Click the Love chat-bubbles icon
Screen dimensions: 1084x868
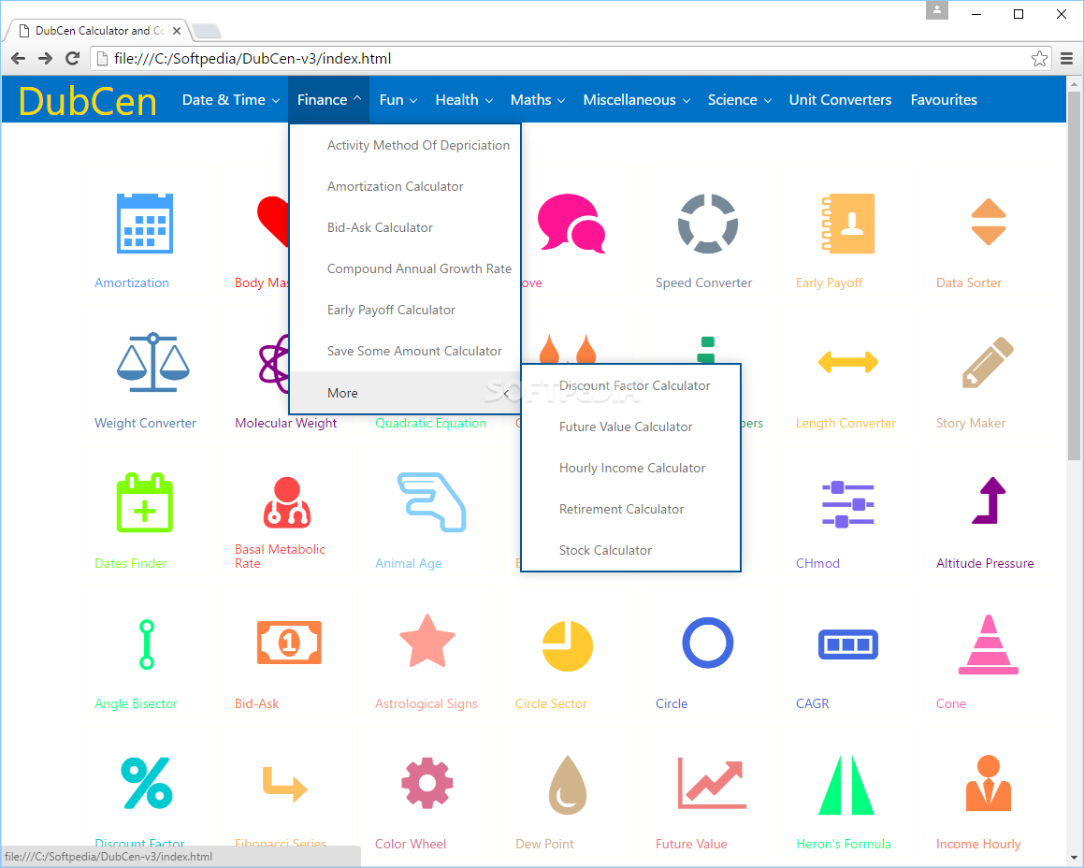(x=571, y=224)
